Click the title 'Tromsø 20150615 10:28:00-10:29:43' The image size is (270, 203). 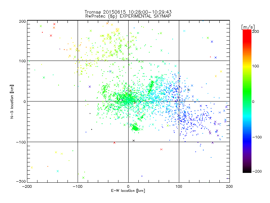[128, 12]
